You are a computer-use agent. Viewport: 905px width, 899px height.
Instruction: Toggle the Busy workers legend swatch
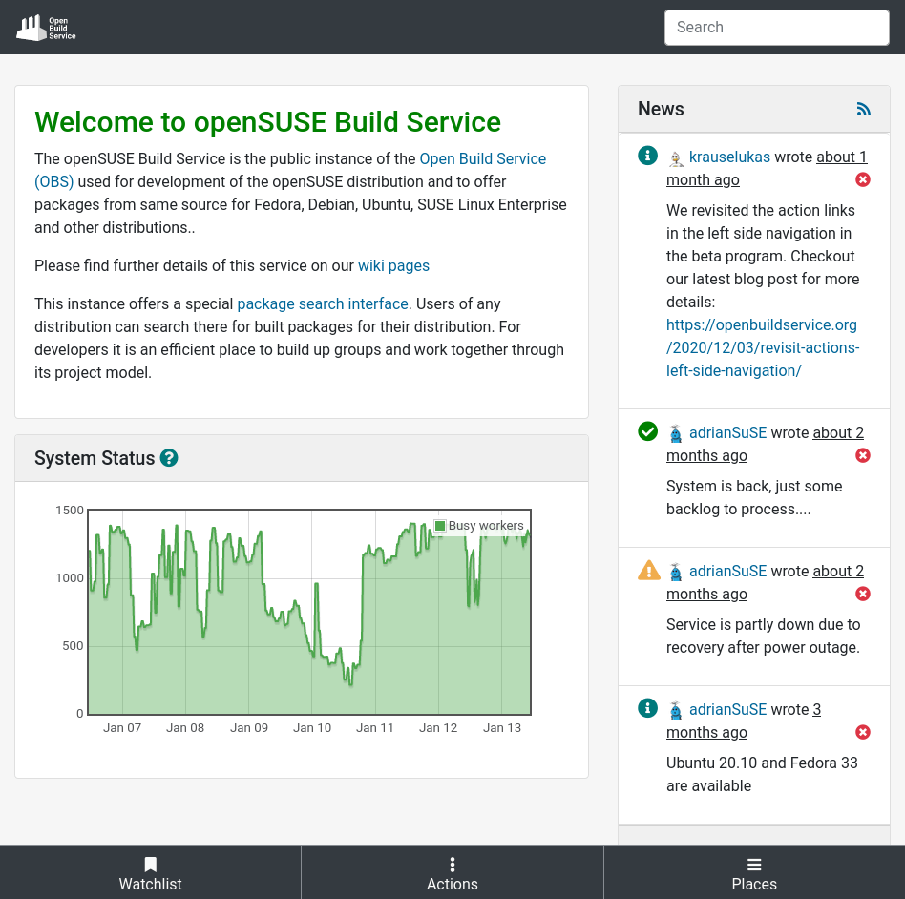(440, 526)
